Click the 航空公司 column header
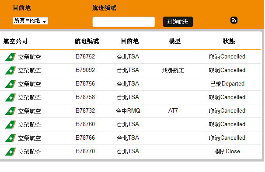The height and width of the screenshot is (172, 265). click(16, 41)
